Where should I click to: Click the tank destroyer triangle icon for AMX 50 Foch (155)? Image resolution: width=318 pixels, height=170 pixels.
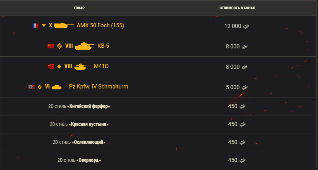tap(44, 26)
